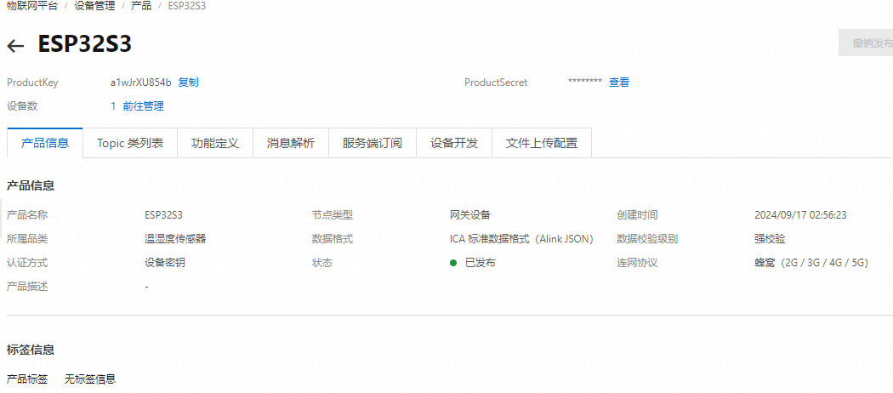893x393 pixels.
Task: Click data format value ICA 标准数据格式
Action: pyautogui.click(x=521, y=239)
